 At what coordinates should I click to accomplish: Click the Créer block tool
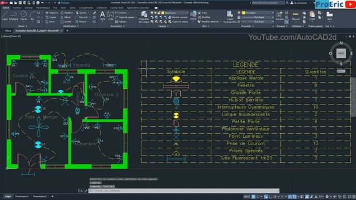[202, 13]
